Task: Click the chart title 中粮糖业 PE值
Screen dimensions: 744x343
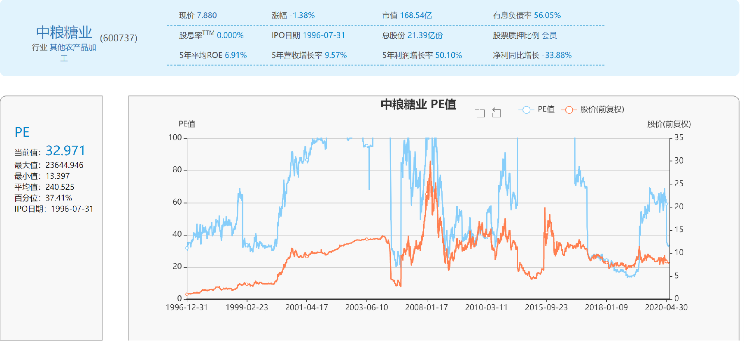Action: click(418, 105)
